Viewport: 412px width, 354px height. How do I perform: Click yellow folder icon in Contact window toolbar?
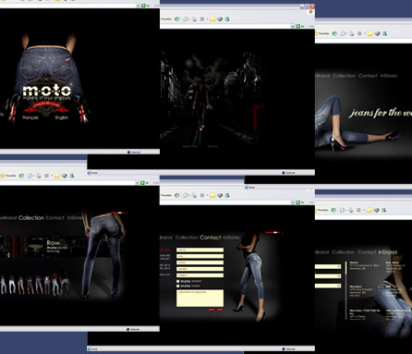(212, 195)
